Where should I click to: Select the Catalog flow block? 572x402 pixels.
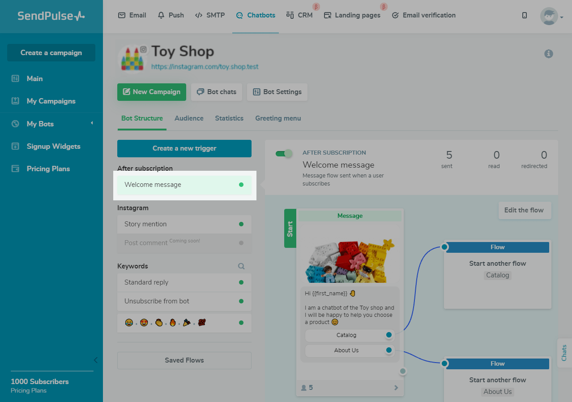pos(497,275)
